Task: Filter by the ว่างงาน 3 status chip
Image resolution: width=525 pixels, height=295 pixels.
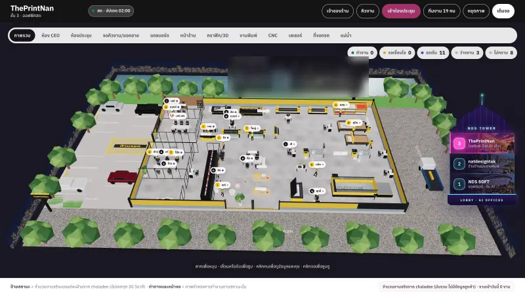Action: pos(467,53)
